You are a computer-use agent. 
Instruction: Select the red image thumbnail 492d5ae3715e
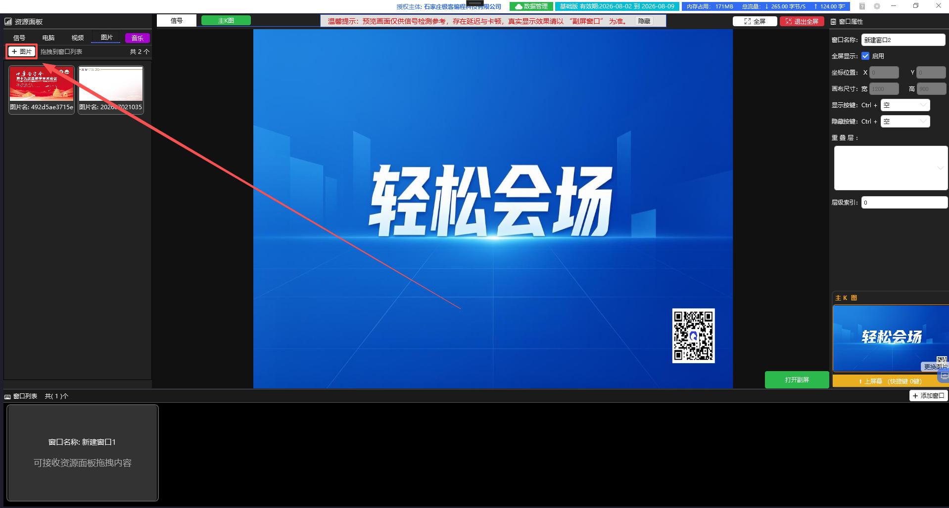[x=42, y=90]
